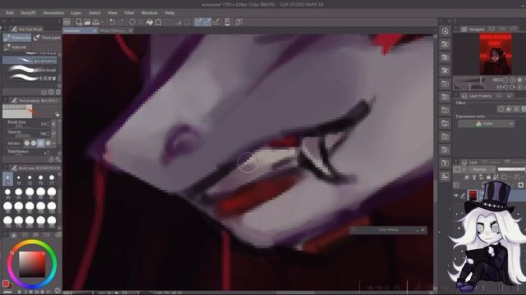Open the bottom icon in the right palette column
The height and width of the screenshot is (295, 526).
445,176
